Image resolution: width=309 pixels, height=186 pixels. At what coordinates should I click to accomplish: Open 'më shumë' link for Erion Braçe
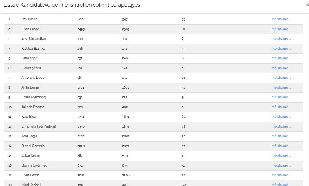click(x=281, y=29)
